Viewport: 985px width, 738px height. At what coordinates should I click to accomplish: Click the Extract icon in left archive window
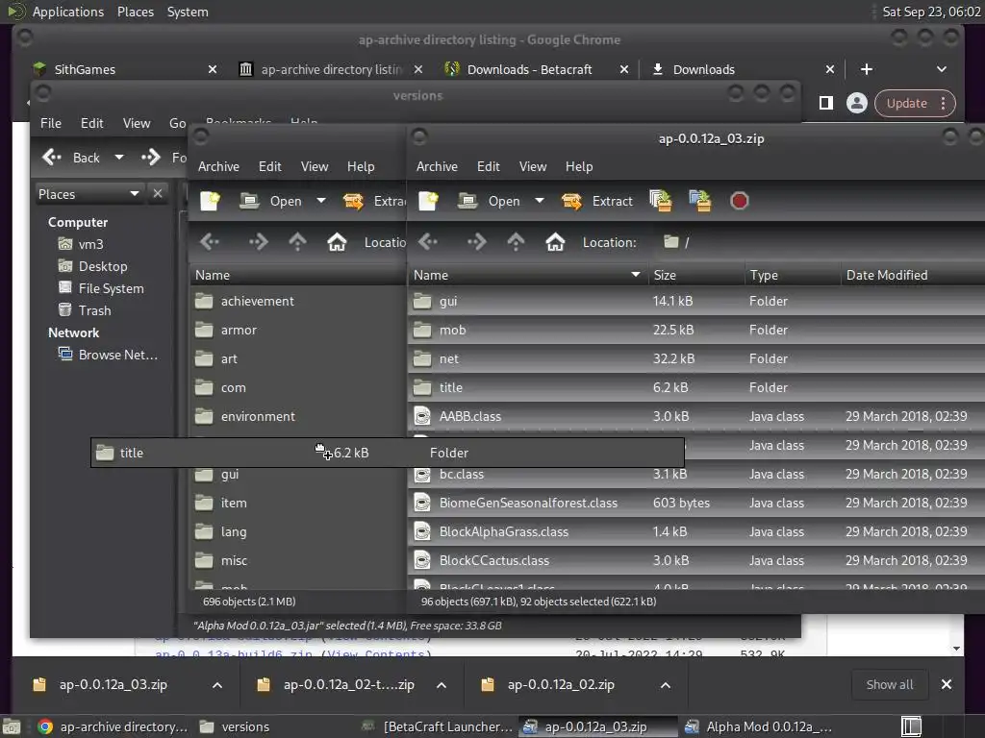click(353, 202)
